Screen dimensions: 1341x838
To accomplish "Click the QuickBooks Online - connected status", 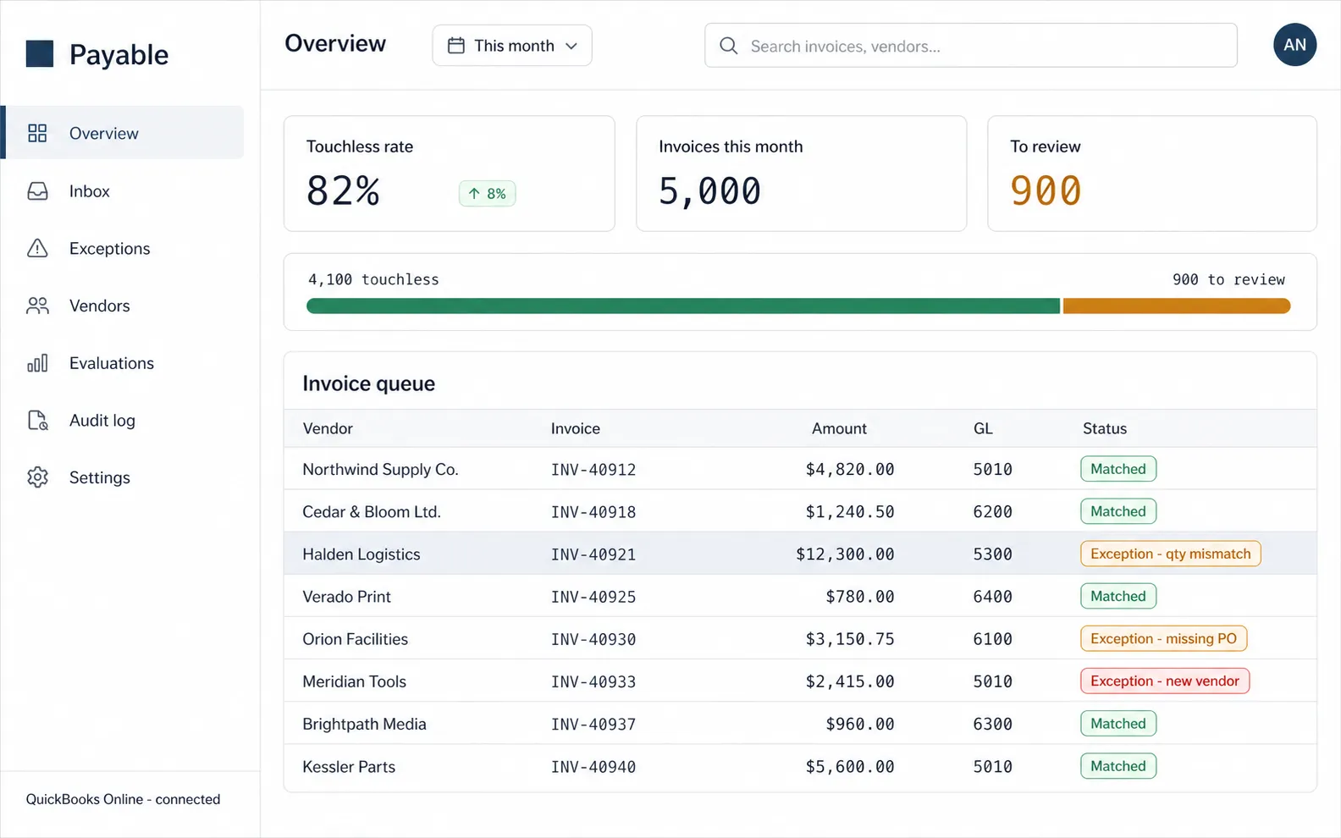I will 123,799.
